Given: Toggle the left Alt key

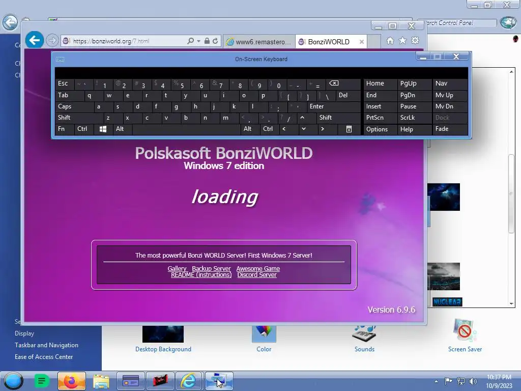Looking at the screenshot, I should 123,129.
